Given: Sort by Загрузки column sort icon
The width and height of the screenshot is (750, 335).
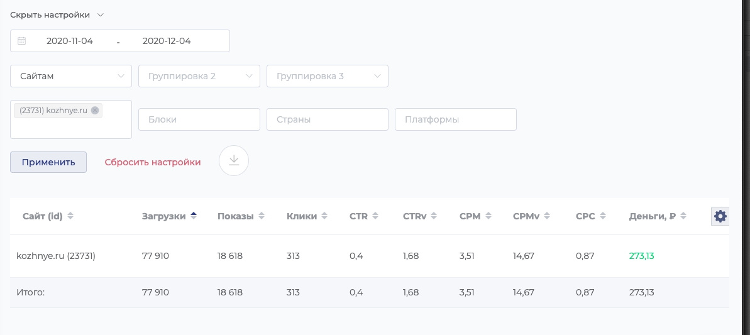Looking at the screenshot, I should click(x=194, y=216).
